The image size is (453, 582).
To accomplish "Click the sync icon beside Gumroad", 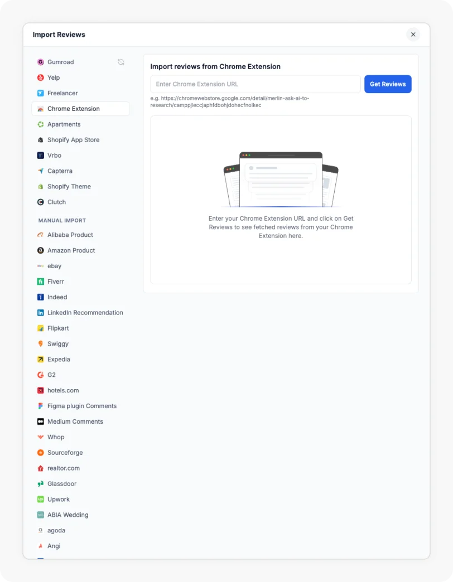I will [x=121, y=62].
